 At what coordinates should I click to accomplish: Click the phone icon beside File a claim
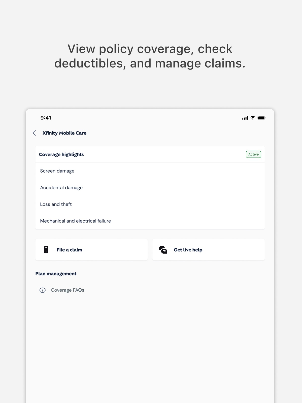pyautogui.click(x=46, y=250)
